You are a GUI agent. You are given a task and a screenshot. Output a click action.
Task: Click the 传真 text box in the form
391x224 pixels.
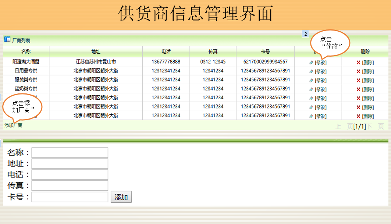click(x=70, y=186)
